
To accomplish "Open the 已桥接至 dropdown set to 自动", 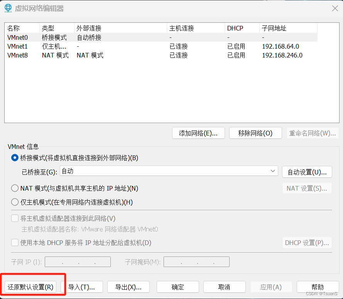I will coord(169,171).
